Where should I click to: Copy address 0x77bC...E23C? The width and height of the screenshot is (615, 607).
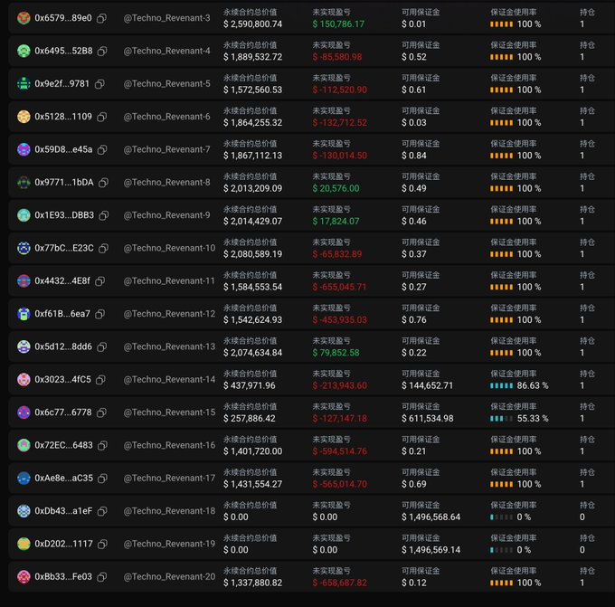pyautogui.click(x=103, y=248)
